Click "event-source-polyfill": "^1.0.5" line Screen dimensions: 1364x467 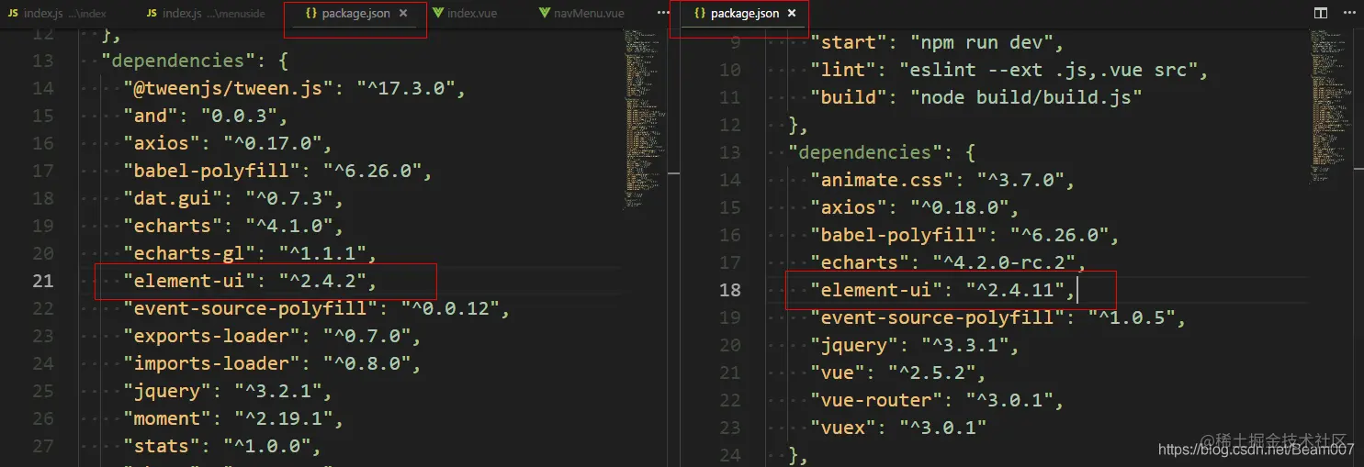point(998,317)
